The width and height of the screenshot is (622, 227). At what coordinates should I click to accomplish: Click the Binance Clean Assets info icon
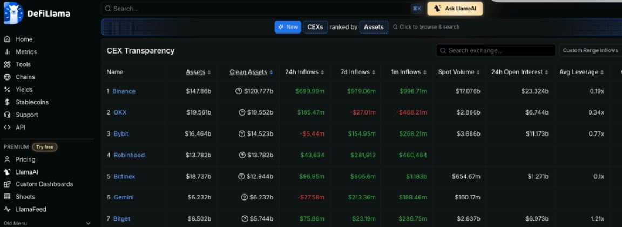click(x=239, y=91)
